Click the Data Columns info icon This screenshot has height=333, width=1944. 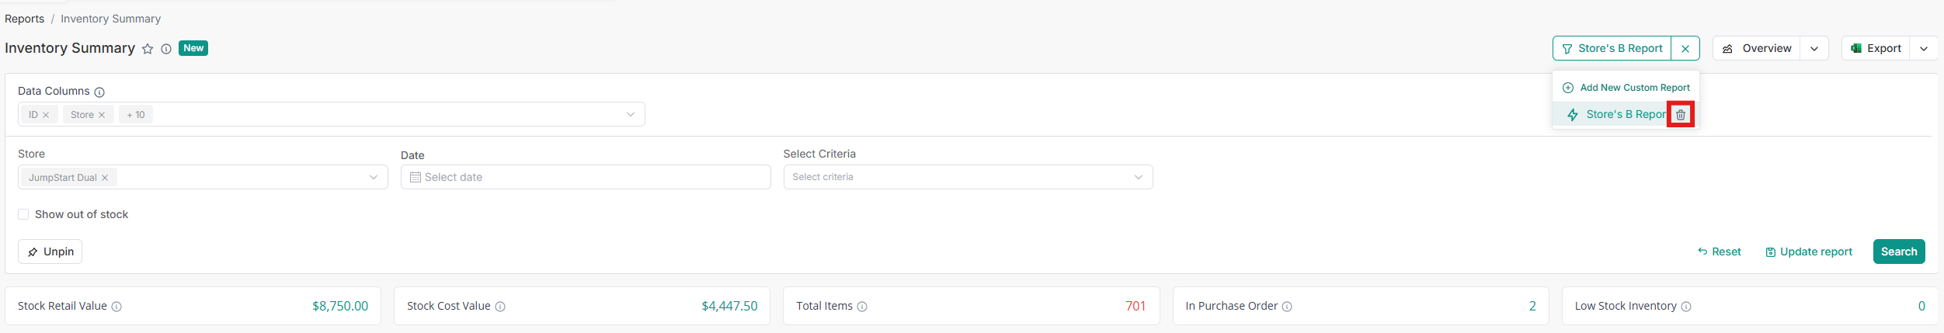pyautogui.click(x=99, y=92)
